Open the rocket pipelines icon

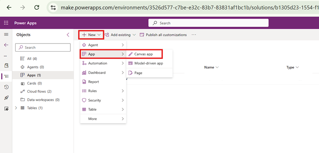point(6,98)
